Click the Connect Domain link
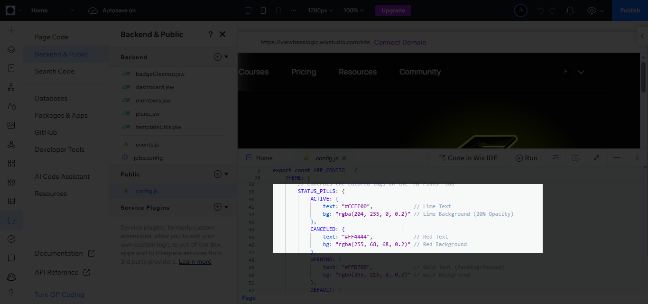 coord(400,42)
